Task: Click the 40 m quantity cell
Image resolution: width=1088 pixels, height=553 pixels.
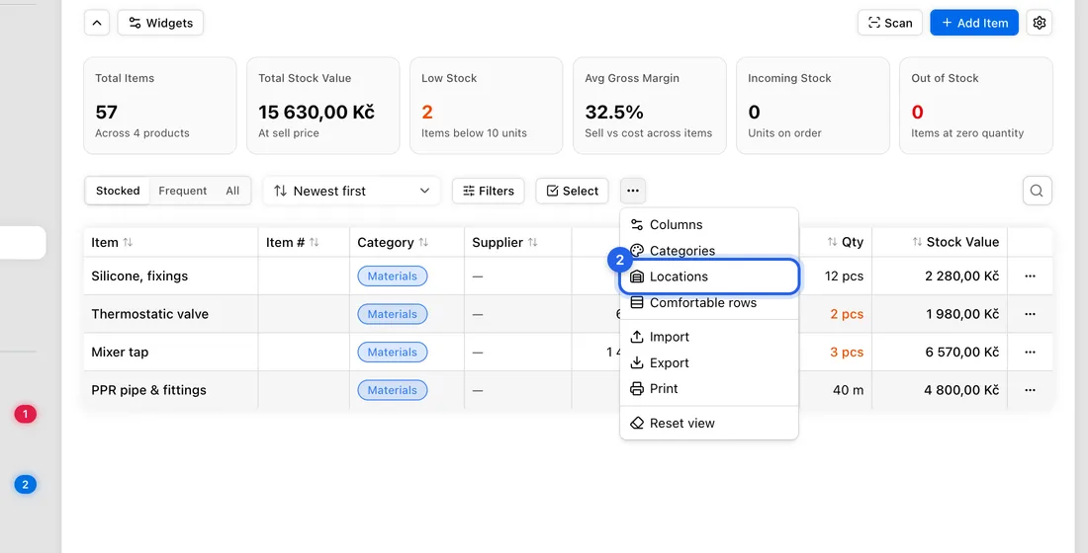Action: click(848, 390)
